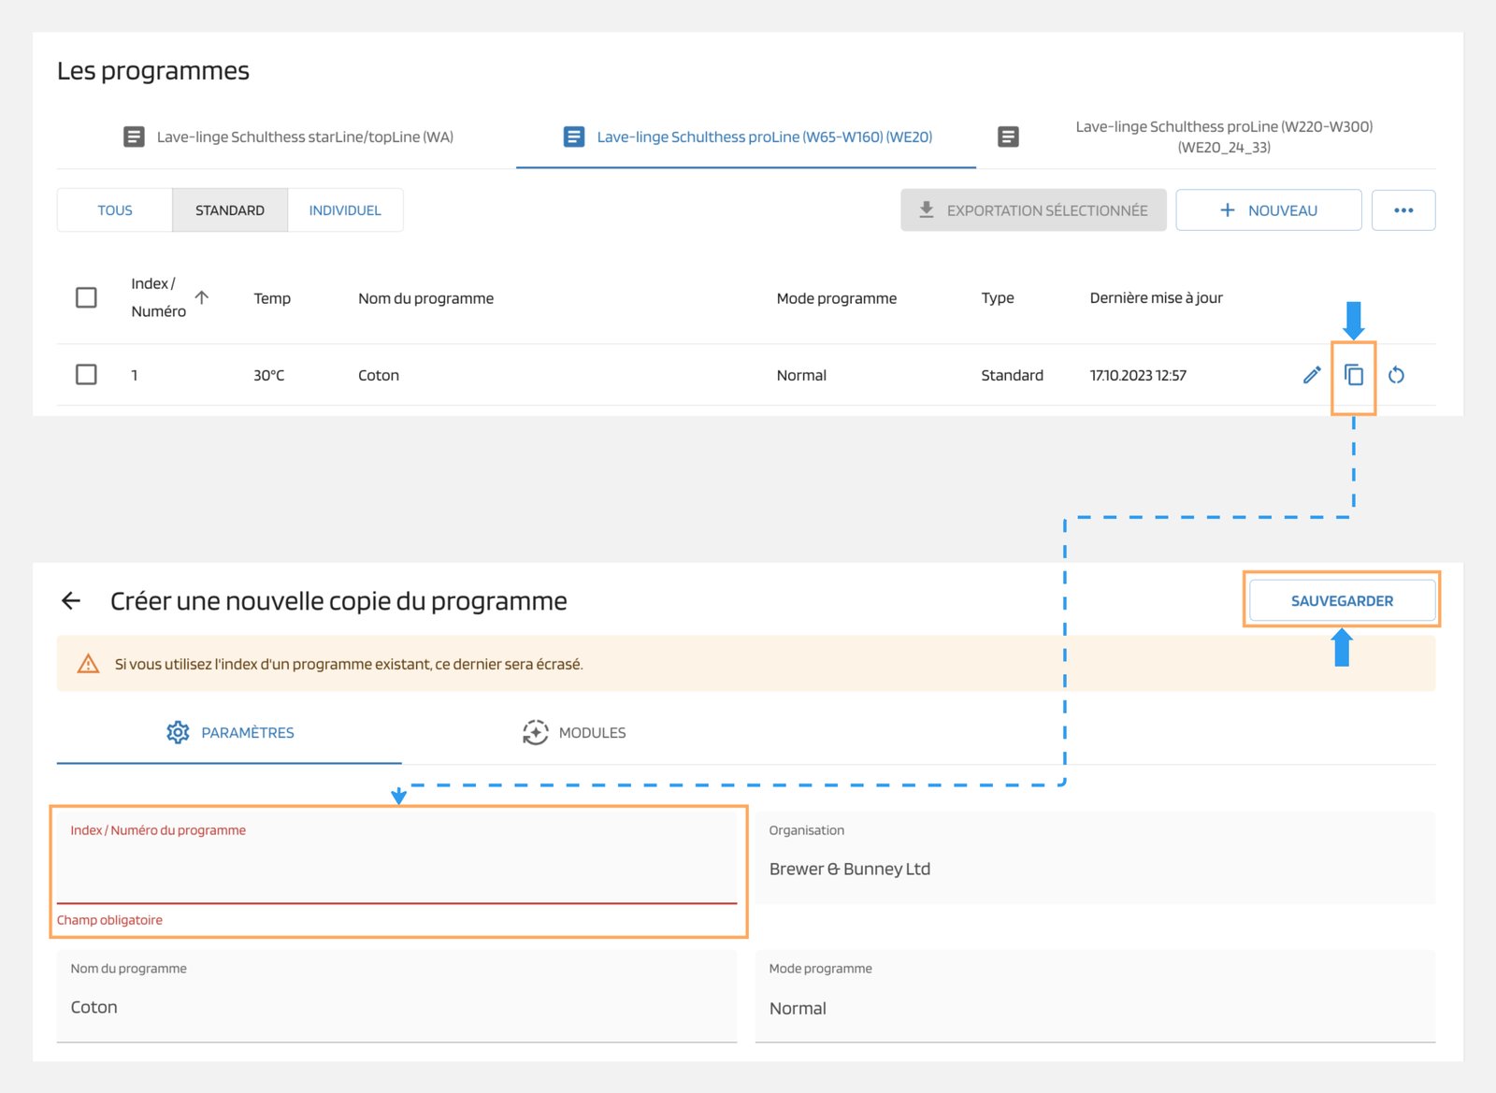Click the reset icon in Coton row

1396,375
